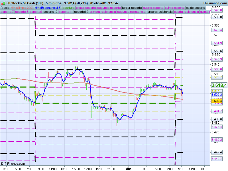The image size is (228, 171).
Task: Click the Precio legend label
Action: pos(5,8)
